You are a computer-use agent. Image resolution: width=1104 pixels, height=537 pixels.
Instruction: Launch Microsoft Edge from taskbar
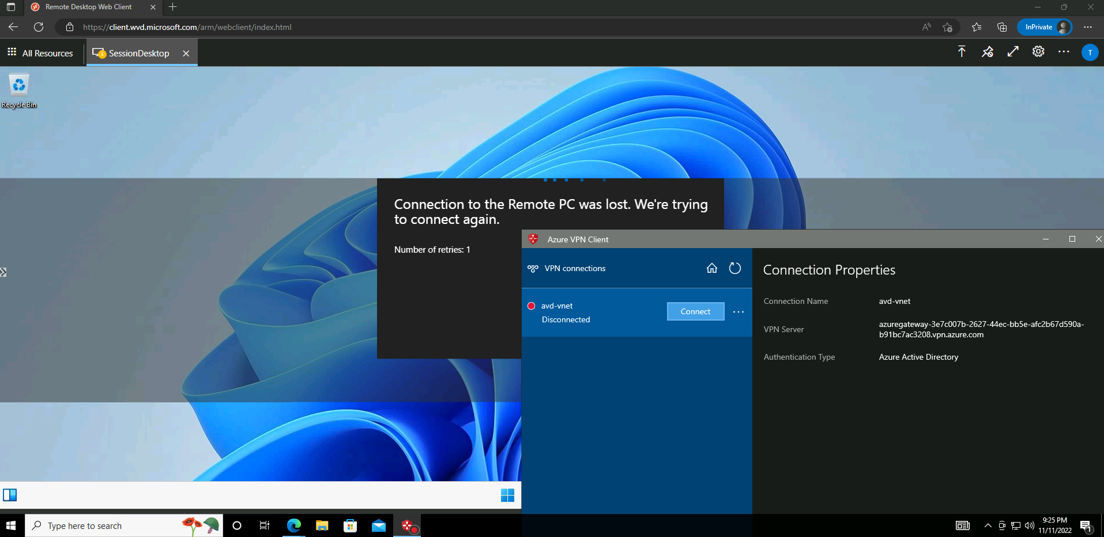[293, 525]
